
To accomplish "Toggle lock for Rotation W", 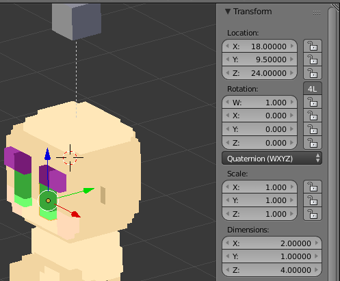I will tap(313, 102).
